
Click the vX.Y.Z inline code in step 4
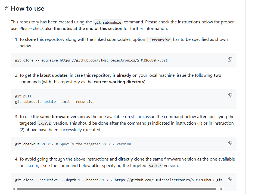155,166
